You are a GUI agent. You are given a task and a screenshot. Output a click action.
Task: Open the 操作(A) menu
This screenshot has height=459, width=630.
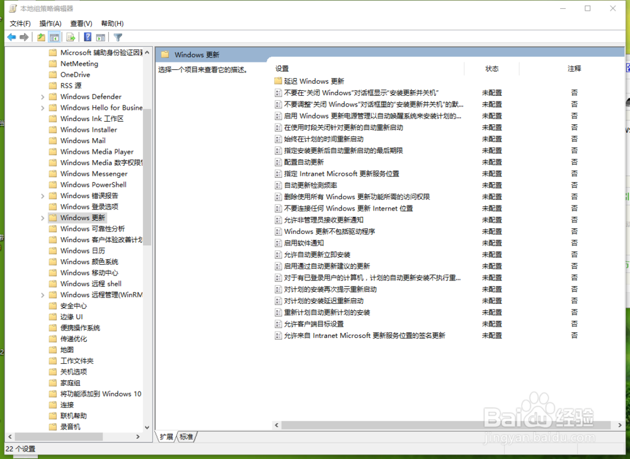pyautogui.click(x=50, y=23)
